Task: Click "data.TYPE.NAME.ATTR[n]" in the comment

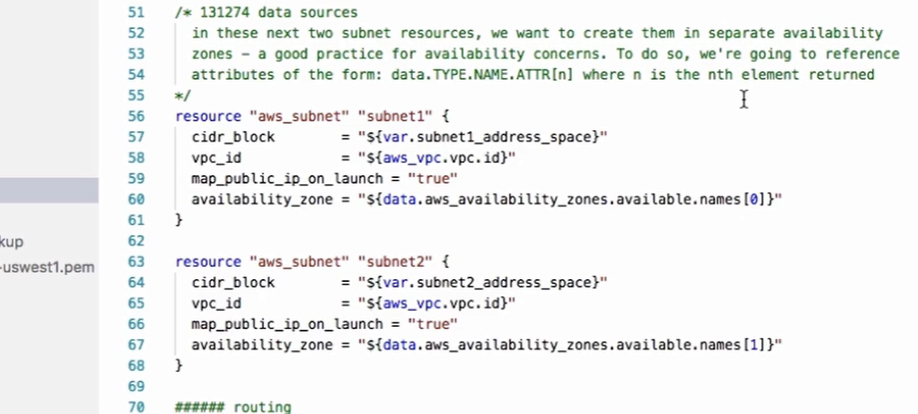Action: click(x=482, y=75)
